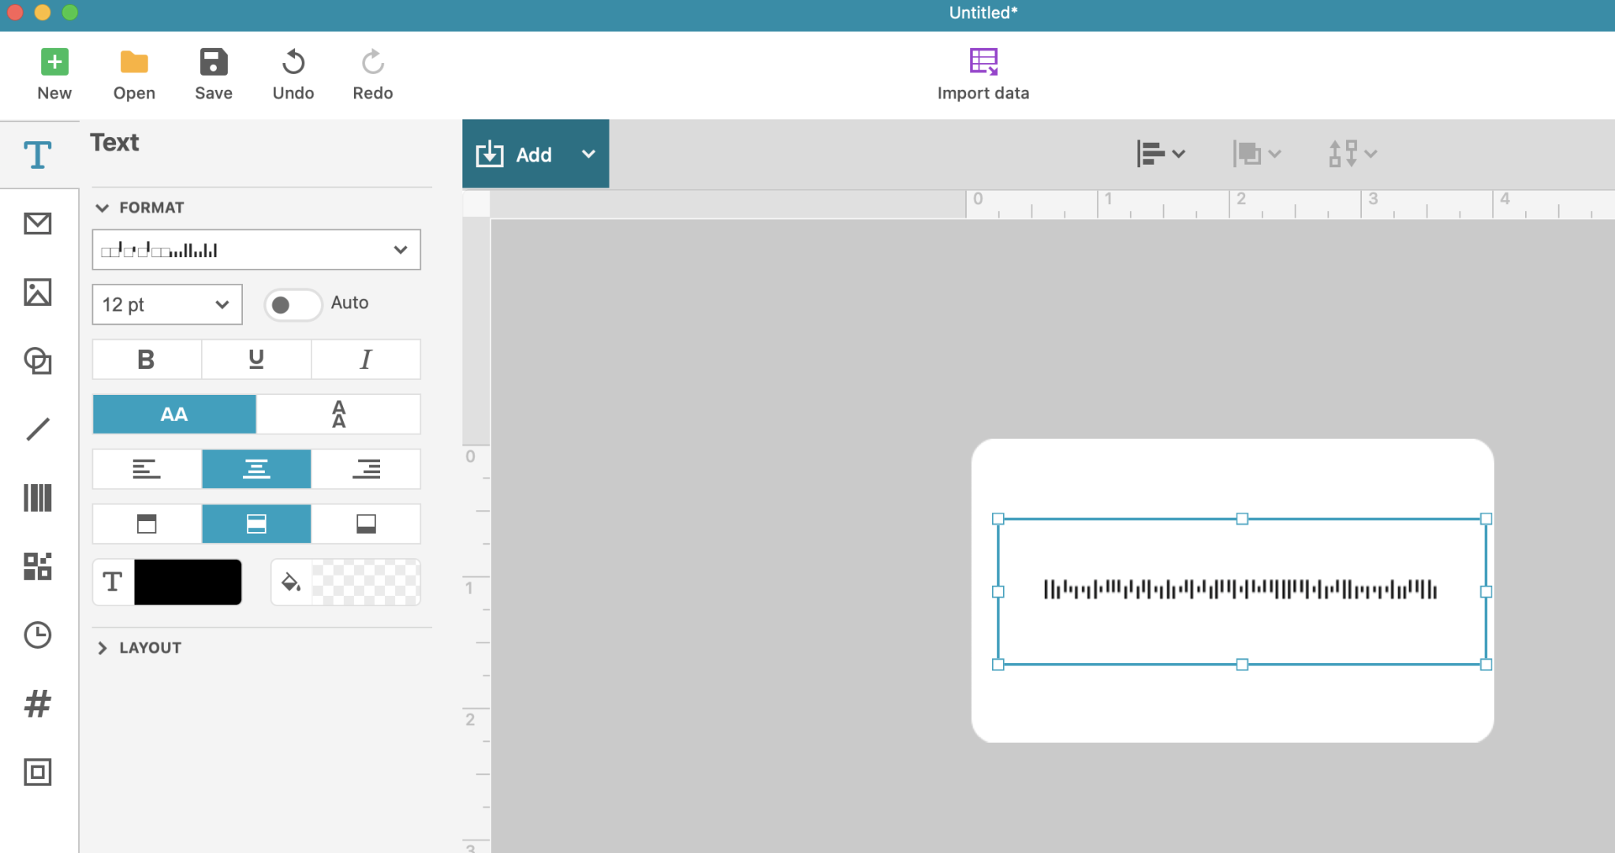Toggle italic text formatting
The image size is (1615, 853).
pyautogui.click(x=365, y=359)
